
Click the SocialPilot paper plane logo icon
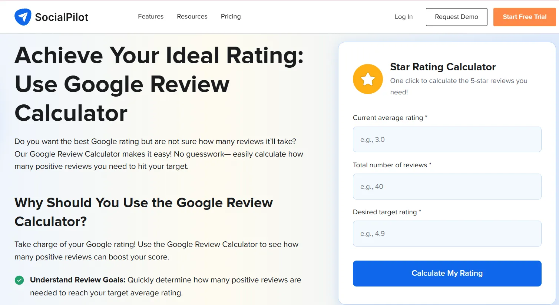click(23, 17)
